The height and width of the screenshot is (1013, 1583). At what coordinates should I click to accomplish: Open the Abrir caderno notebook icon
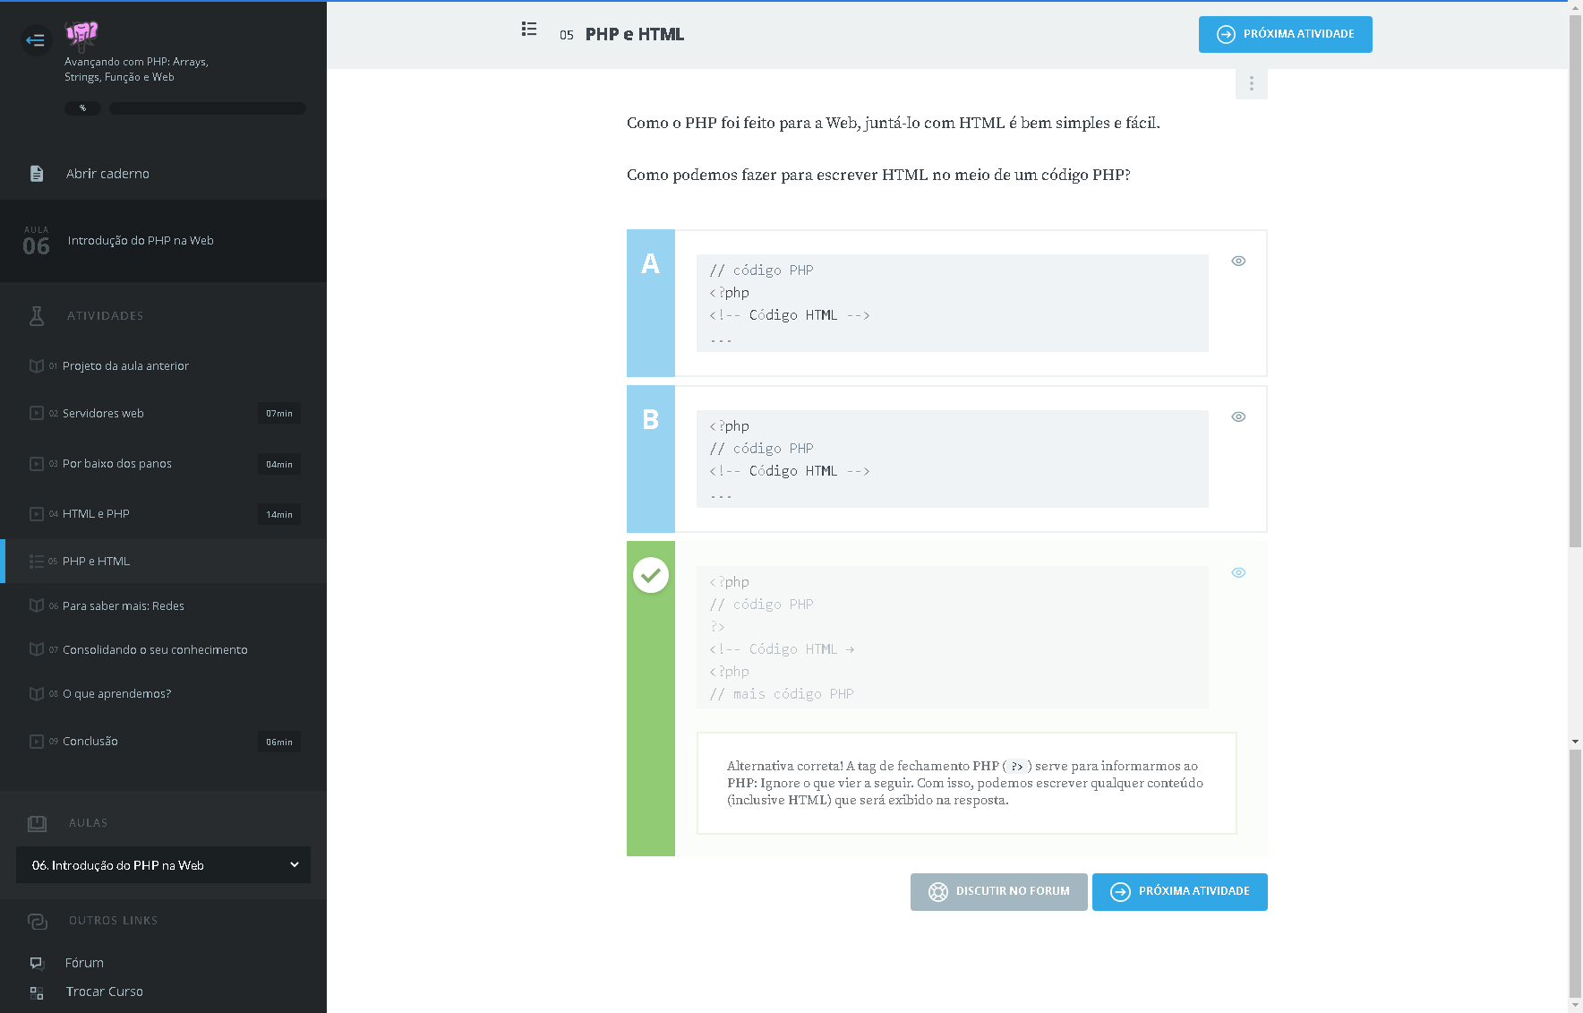tap(37, 174)
